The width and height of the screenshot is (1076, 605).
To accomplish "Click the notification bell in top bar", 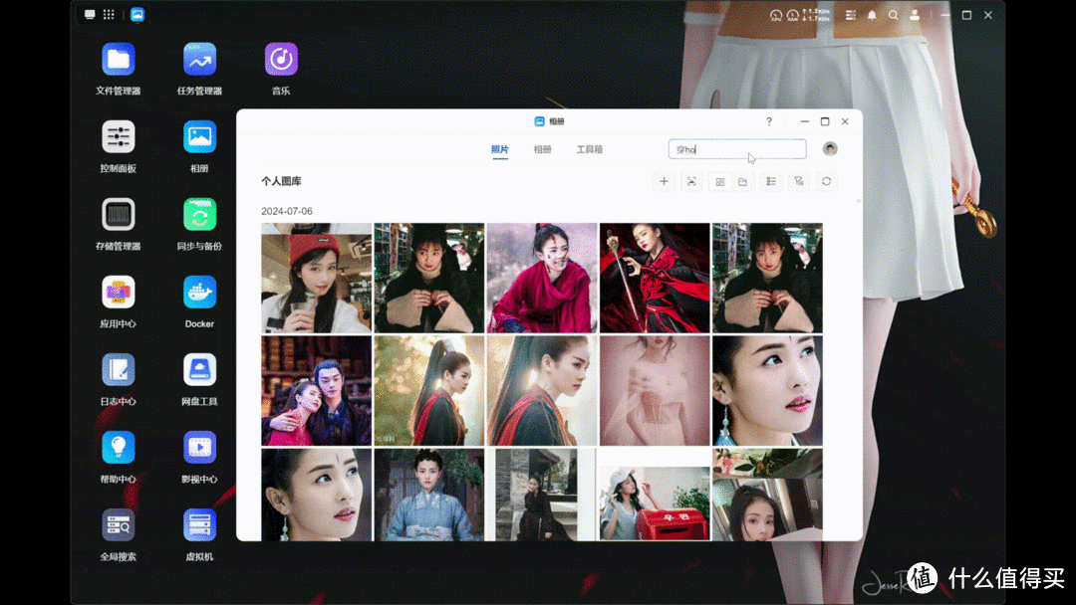I will pyautogui.click(x=872, y=15).
